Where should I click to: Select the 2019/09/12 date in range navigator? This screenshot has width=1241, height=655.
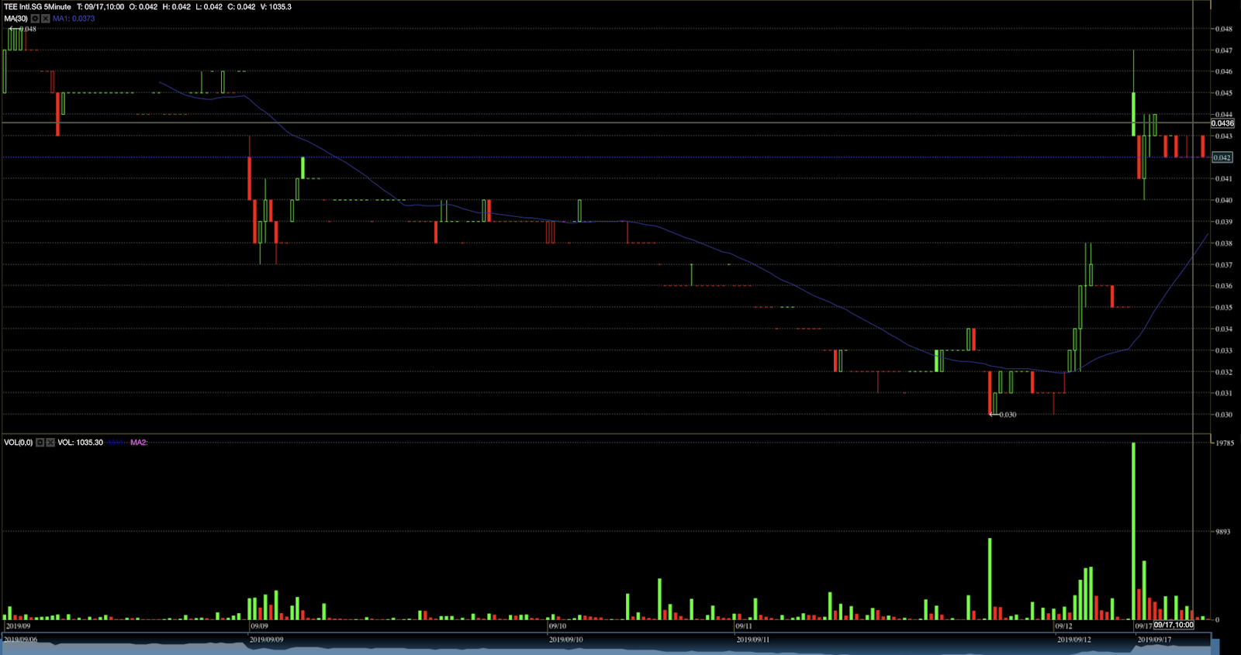(1073, 639)
